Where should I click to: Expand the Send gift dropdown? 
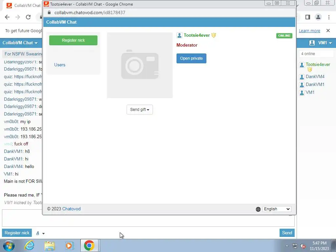(x=140, y=110)
